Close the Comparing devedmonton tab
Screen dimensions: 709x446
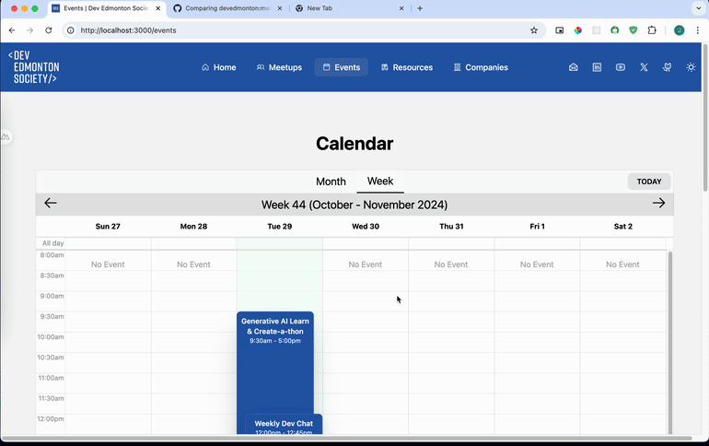click(x=280, y=8)
